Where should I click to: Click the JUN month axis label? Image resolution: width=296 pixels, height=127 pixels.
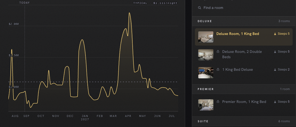tap(157, 116)
